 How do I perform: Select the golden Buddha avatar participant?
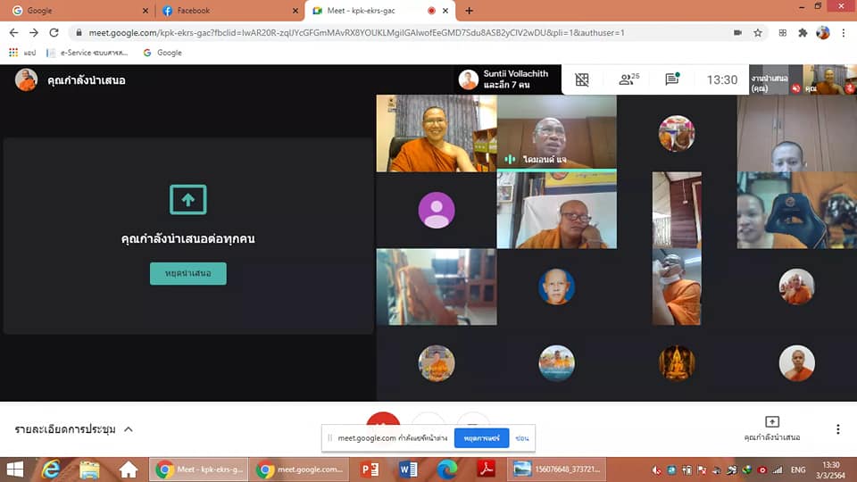click(677, 363)
